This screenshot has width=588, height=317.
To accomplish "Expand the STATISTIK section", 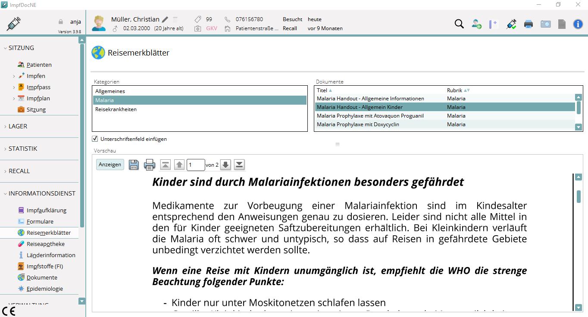I will [x=5, y=149].
